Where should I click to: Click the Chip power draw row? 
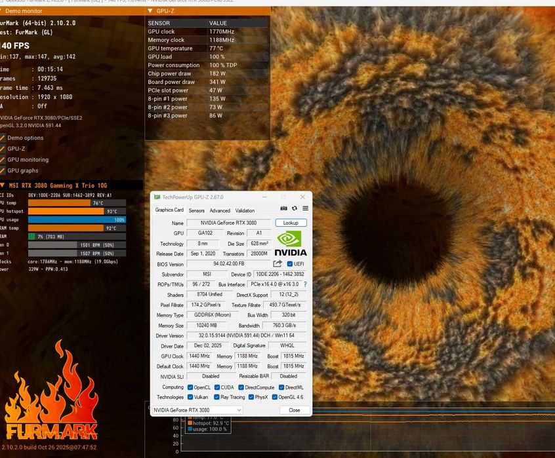(x=207, y=73)
